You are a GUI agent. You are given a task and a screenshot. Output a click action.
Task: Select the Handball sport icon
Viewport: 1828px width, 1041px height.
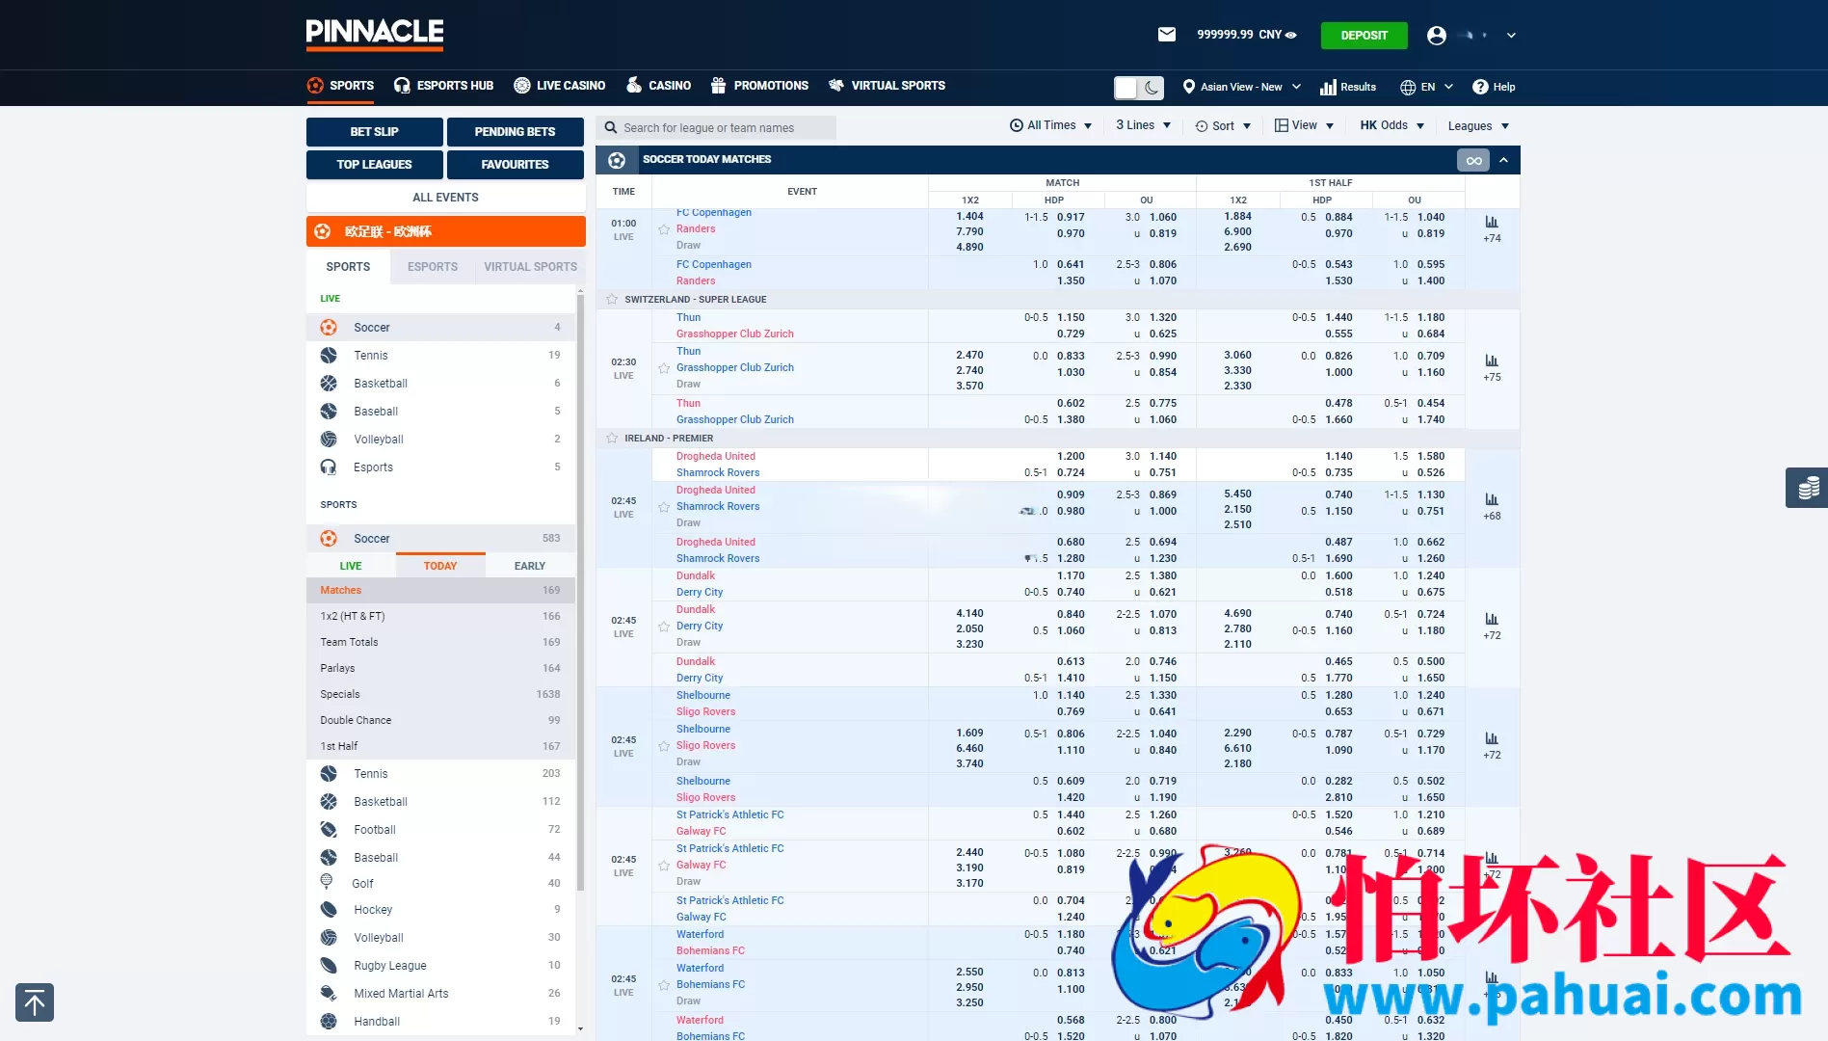(x=329, y=1022)
